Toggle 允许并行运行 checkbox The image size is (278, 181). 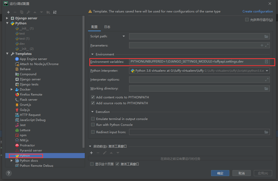[x=247, y=20]
